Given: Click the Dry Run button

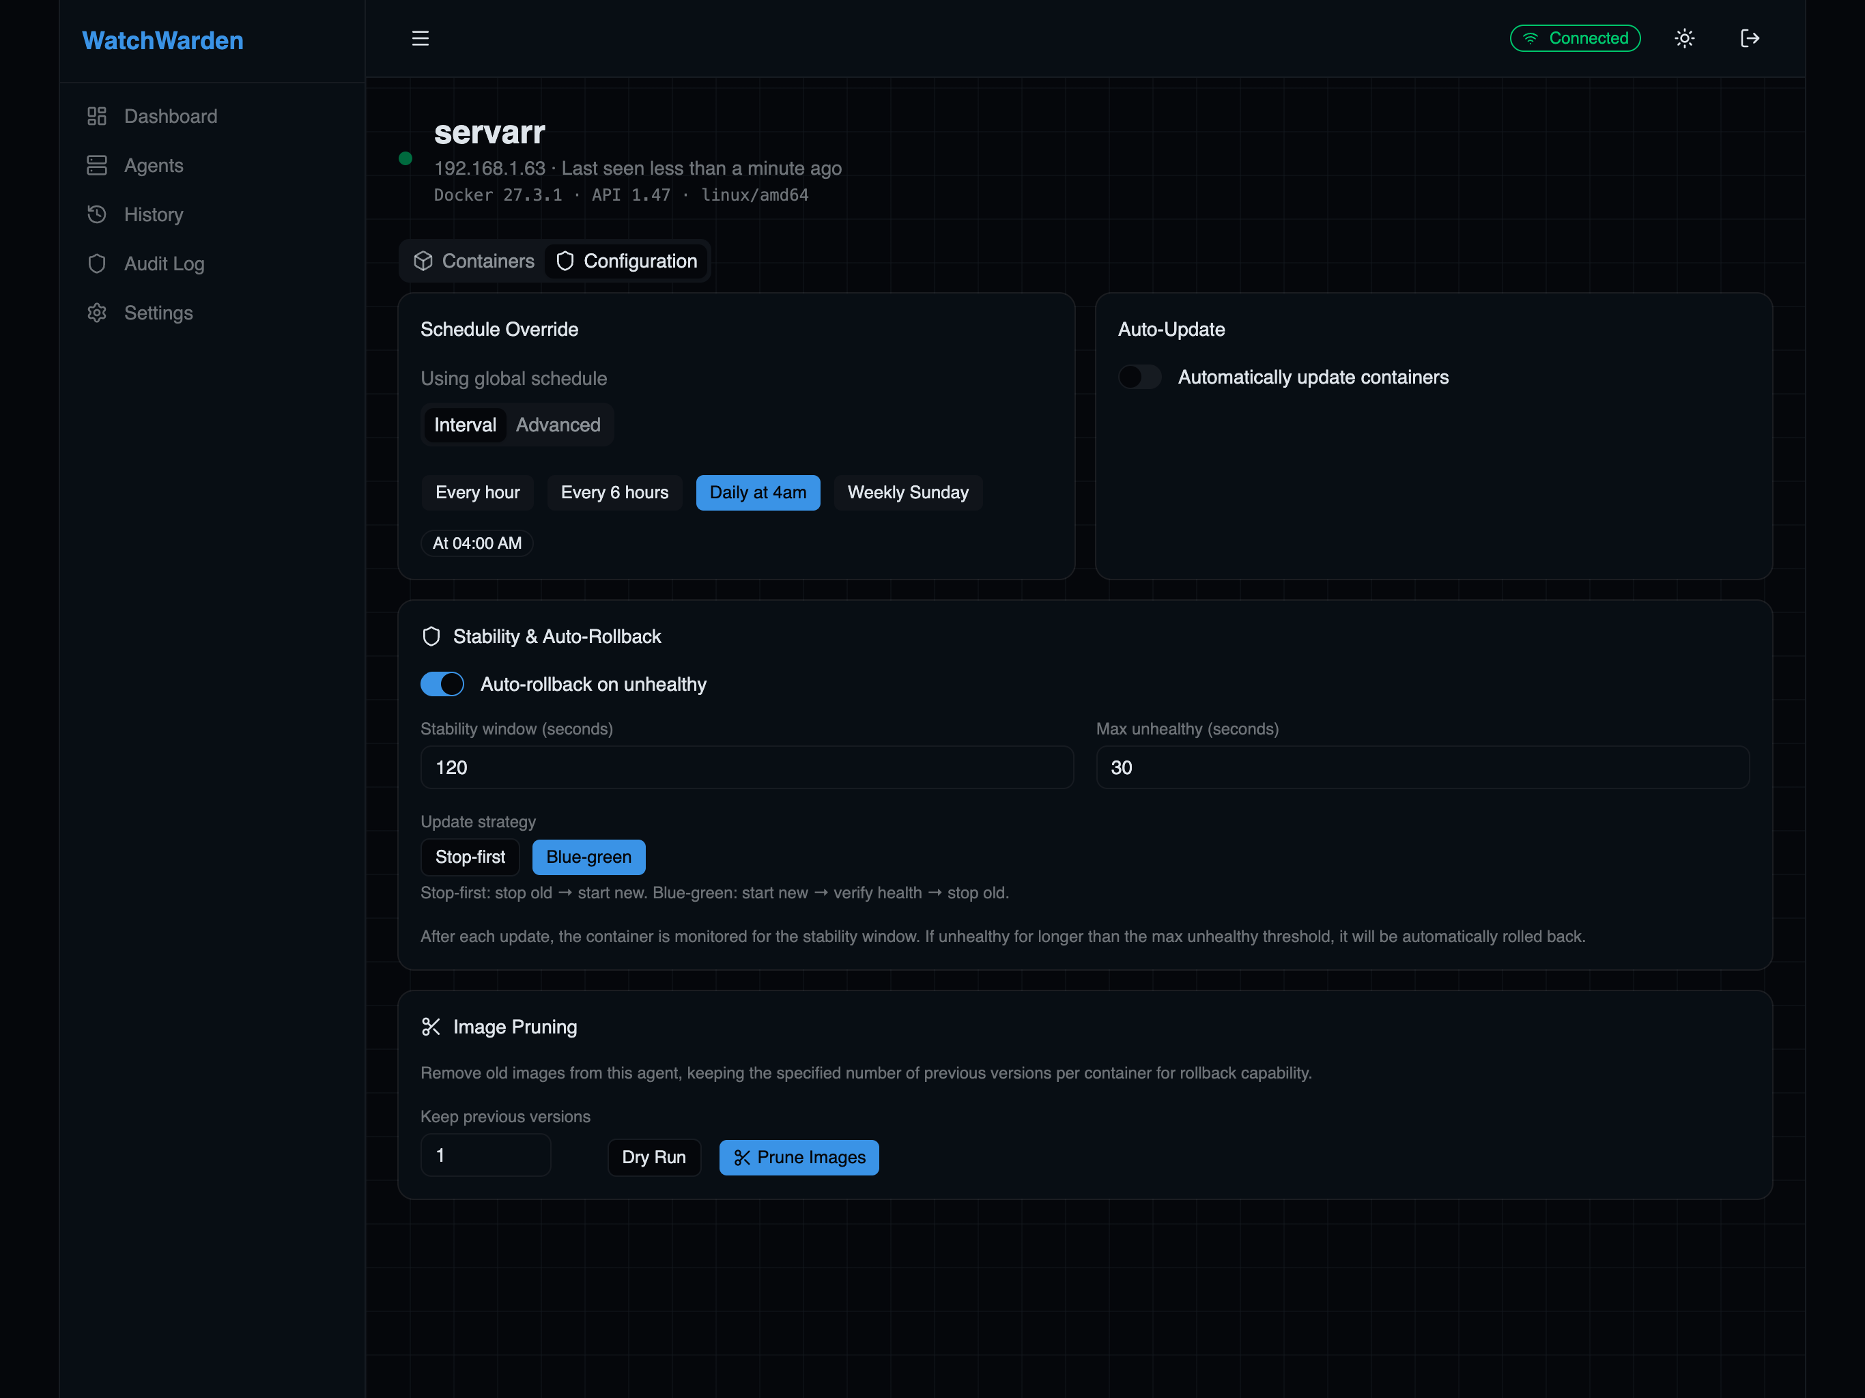Looking at the screenshot, I should point(653,1157).
